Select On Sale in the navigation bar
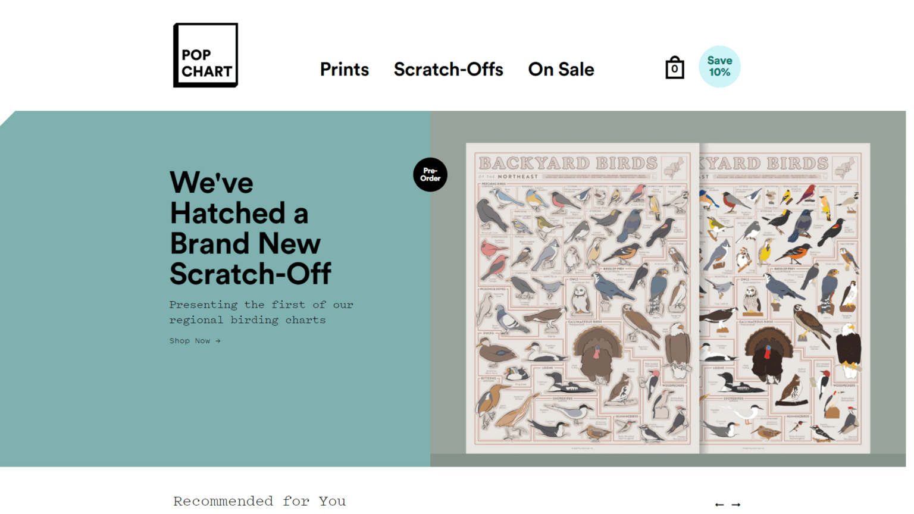 pyautogui.click(x=561, y=69)
